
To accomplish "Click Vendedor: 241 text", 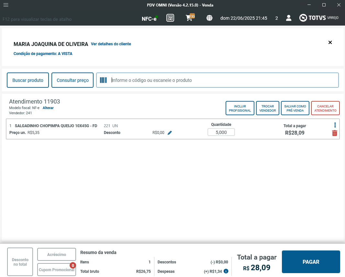I will click(x=20, y=113).
